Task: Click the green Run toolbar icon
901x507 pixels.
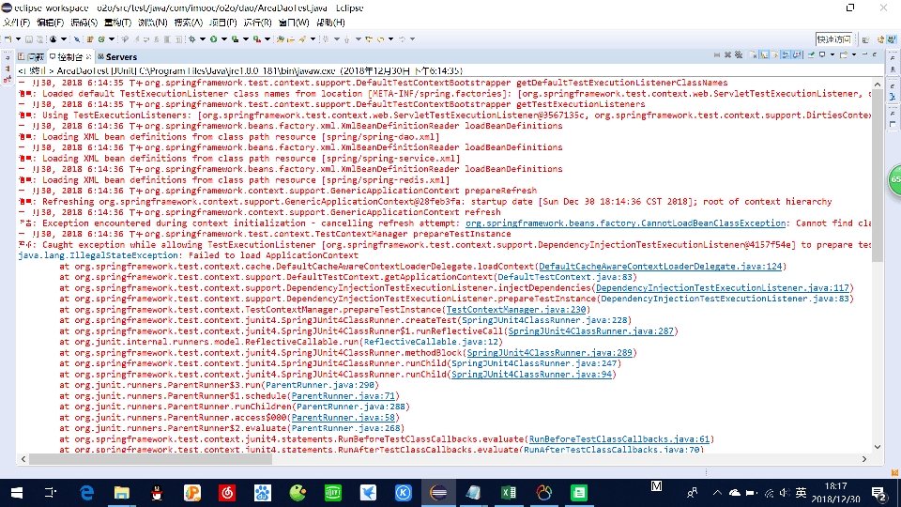Action: point(213,39)
